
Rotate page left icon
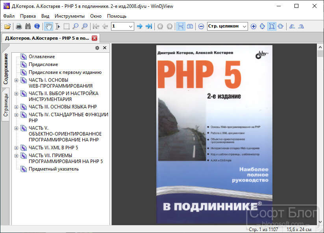click(292, 26)
